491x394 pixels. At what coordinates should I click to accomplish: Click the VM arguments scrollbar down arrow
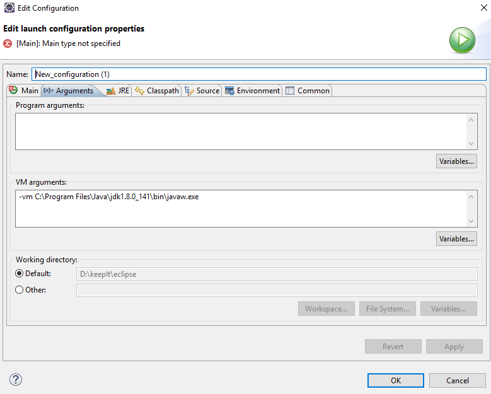471,221
